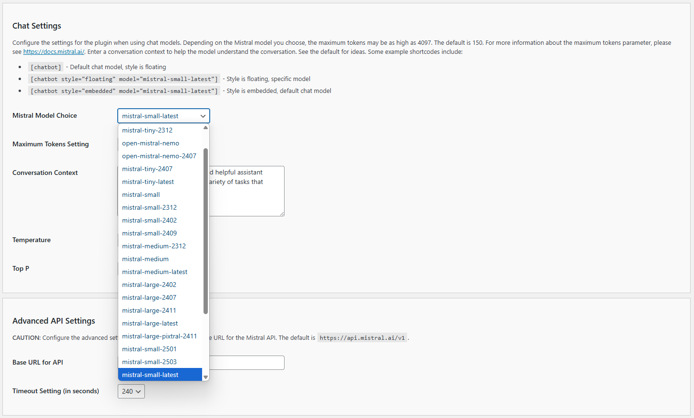Viewport: 694px width, 418px height.
Task: Click highlighted mistral-small-latest list entry
Action: click(160, 375)
